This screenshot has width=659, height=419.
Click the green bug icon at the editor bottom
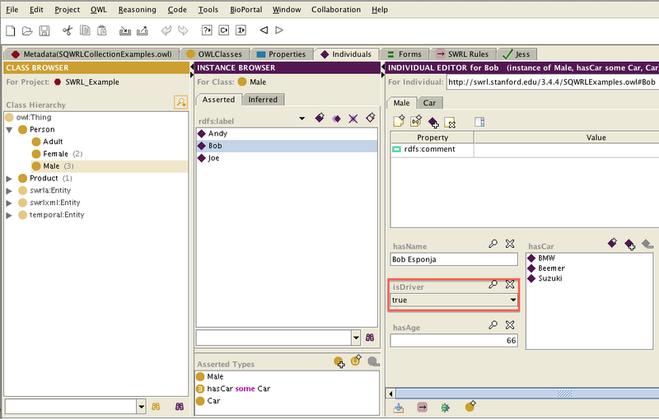tap(446, 407)
